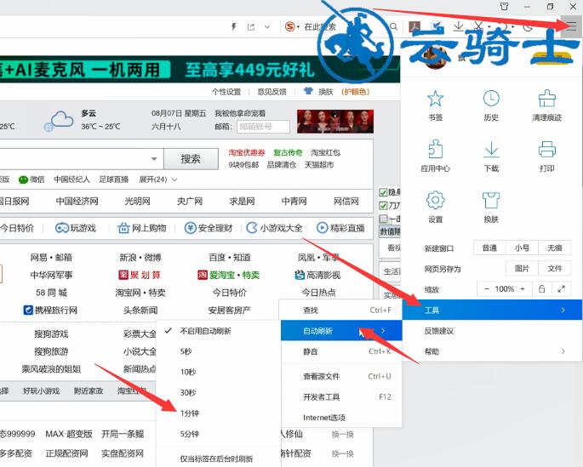Click the Sogou search engine logo

(x=289, y=26)
